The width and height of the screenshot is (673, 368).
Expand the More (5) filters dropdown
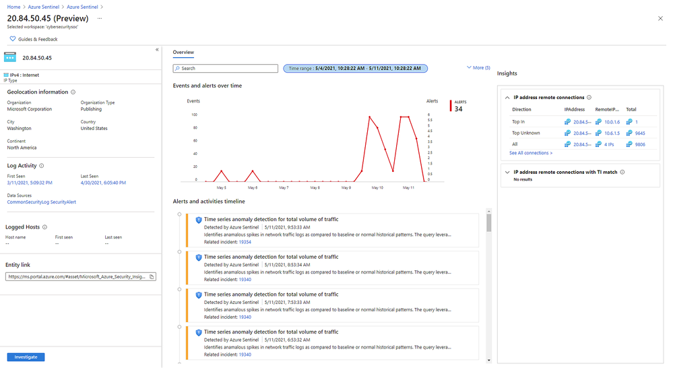478,68
